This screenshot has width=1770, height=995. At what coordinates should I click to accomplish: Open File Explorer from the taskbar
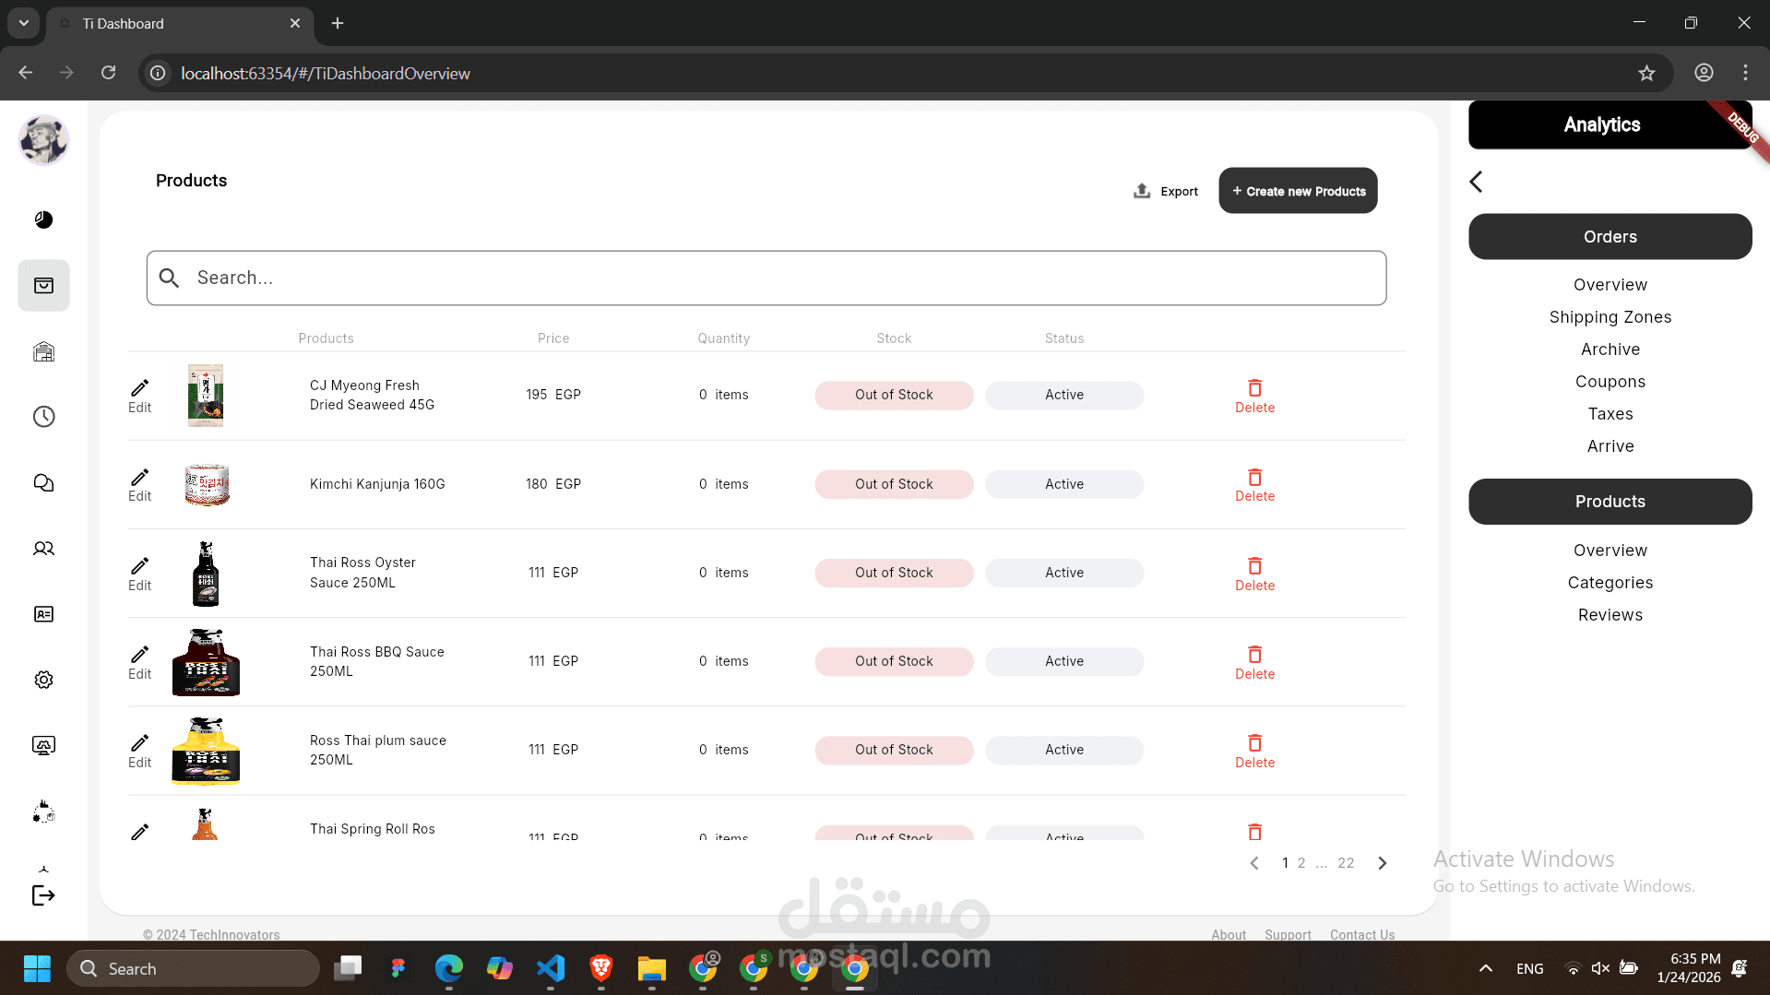click(x=651, y=968)
